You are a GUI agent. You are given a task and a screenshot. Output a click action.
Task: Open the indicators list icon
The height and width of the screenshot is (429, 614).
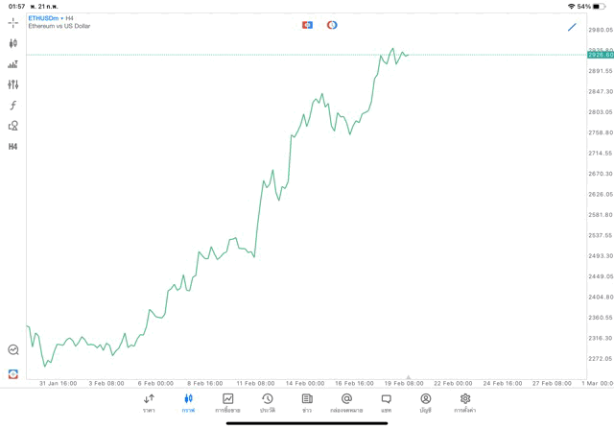pyautogui.click(x=12, y=64)
